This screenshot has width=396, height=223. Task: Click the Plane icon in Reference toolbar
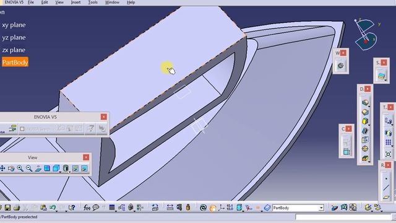click(x=386, y=197)
